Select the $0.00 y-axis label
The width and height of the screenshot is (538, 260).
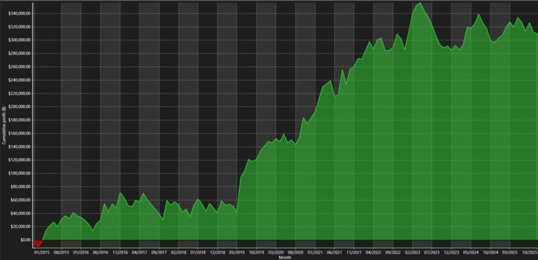coord(25,240)
